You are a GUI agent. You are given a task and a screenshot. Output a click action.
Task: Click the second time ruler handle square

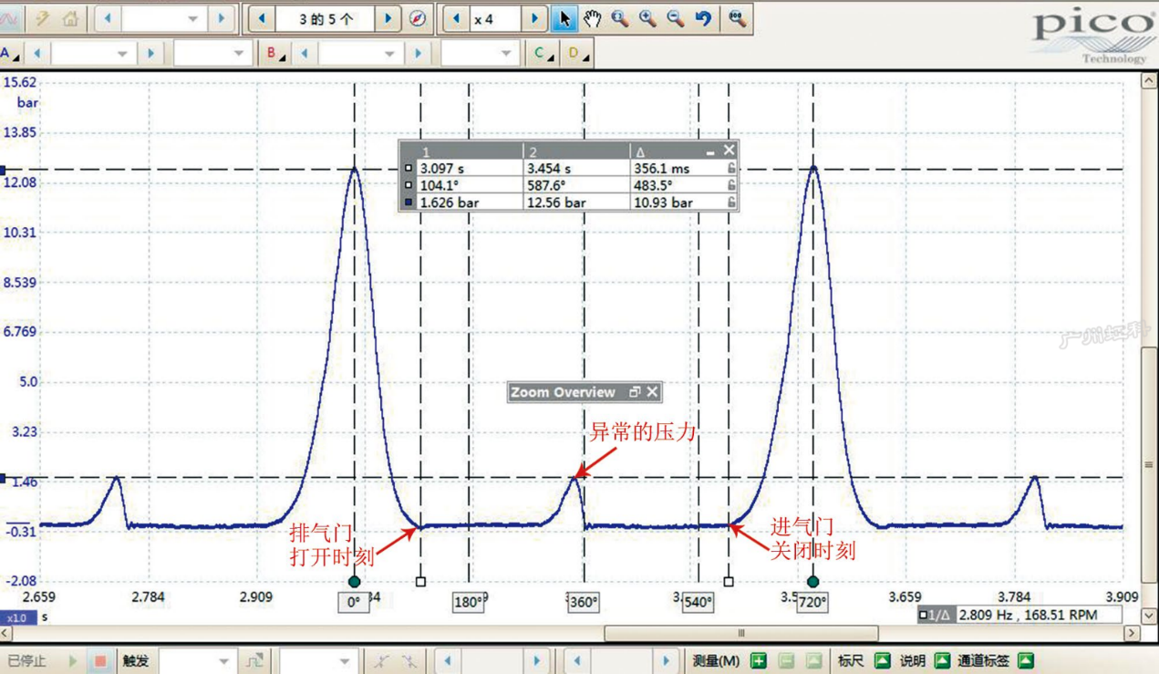coord(729,581)
